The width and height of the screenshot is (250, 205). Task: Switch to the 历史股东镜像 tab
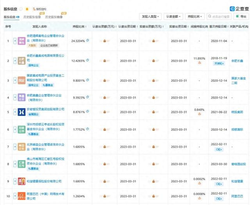pyautogui.click(x=54, y=17)
